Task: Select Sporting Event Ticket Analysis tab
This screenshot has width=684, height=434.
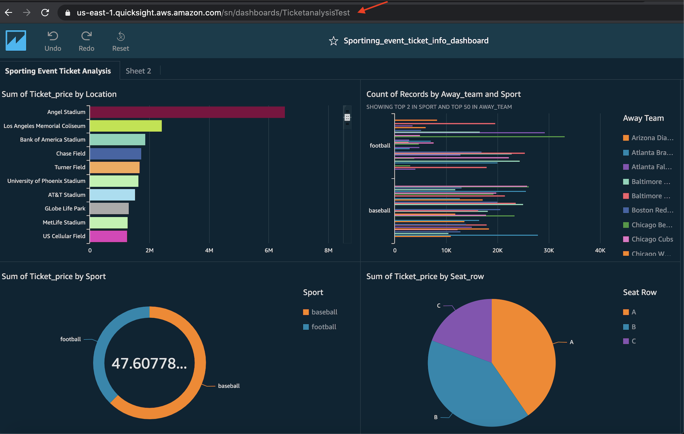Action: 58,71
